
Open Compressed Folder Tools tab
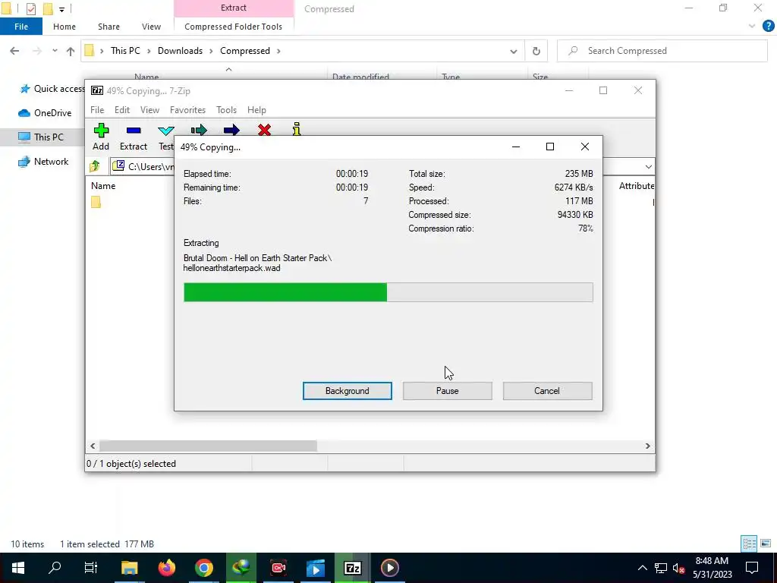[234, 27]
